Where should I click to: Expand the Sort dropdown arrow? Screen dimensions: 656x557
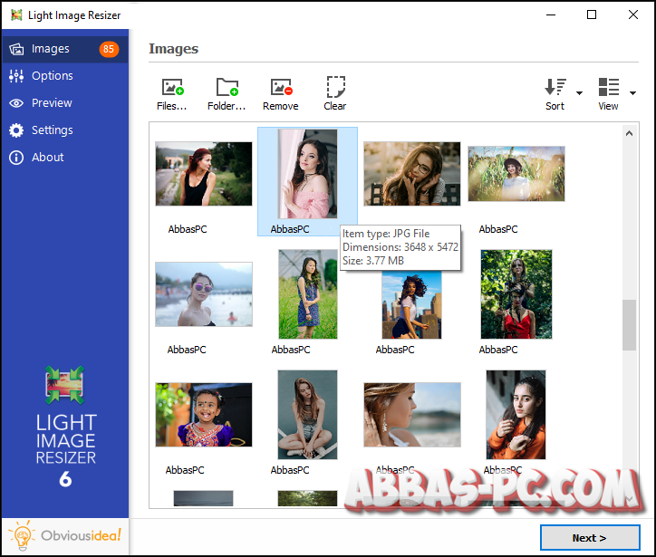(x=579, y=92)
